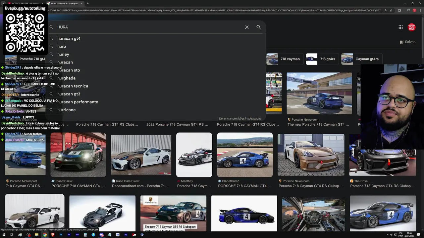Open Media Encoder from the taskbar
This screenshot has height=238, width=424.
pos(77,235)
